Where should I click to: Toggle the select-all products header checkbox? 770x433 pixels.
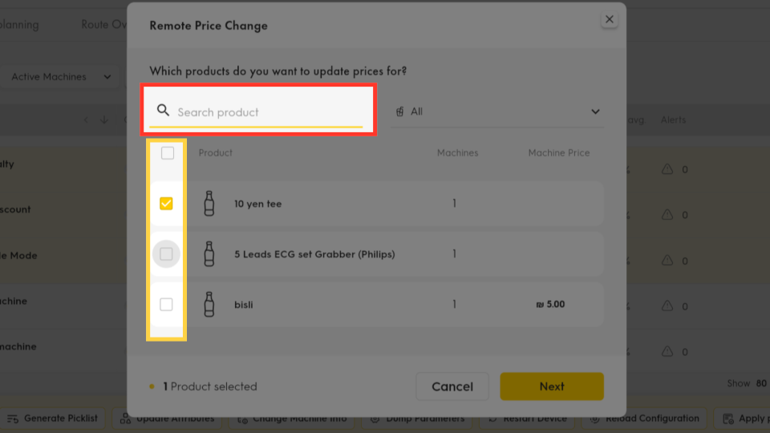168,153
